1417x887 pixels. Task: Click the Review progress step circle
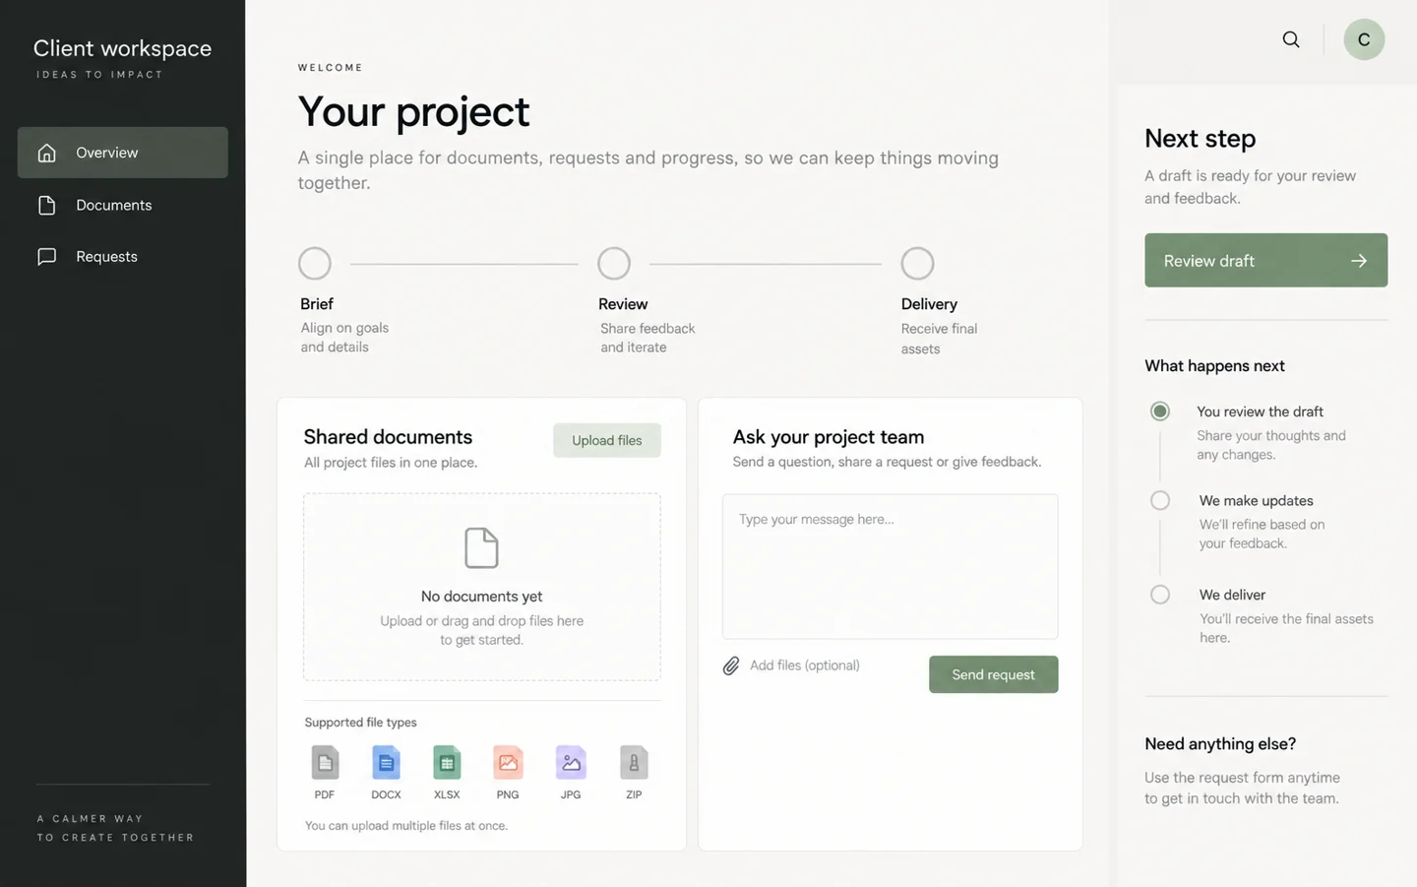coord(614,264)
